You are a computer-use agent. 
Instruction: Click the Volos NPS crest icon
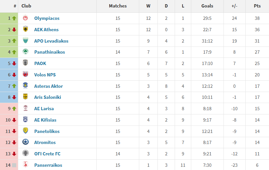25,75
